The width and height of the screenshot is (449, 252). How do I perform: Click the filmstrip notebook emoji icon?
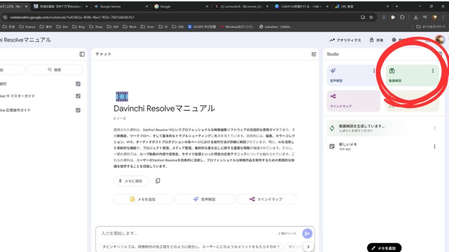click(x=122, y=97)
